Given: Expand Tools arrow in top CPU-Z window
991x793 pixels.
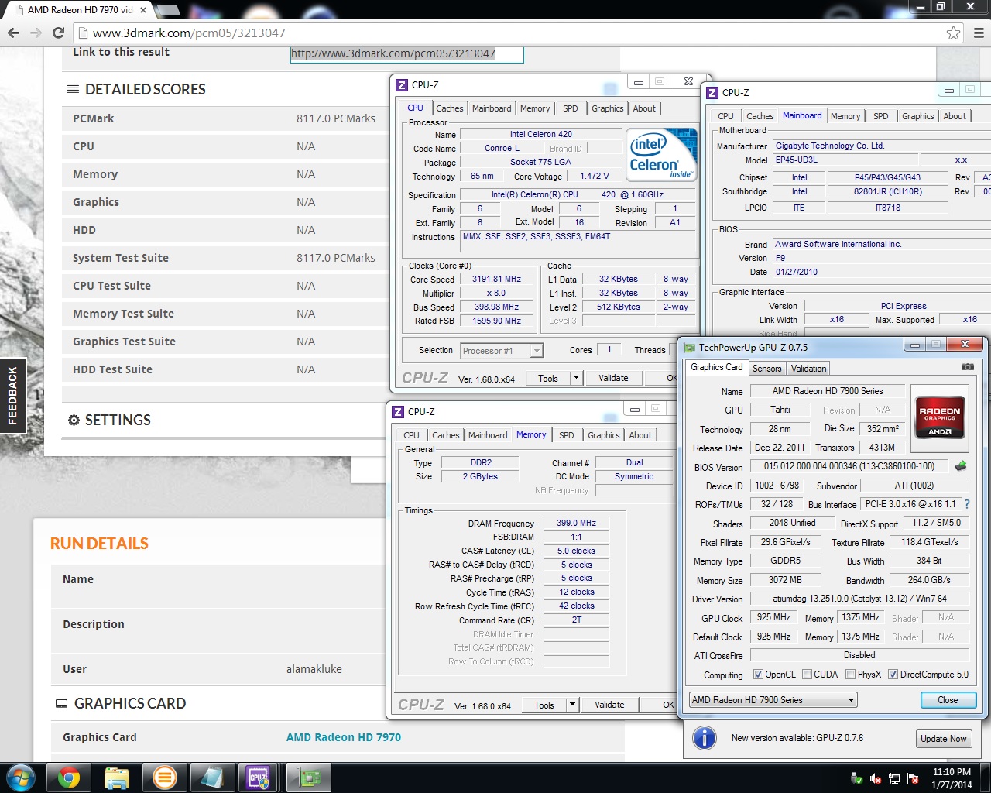Looking at the screenshot, I should coord(575,378).
